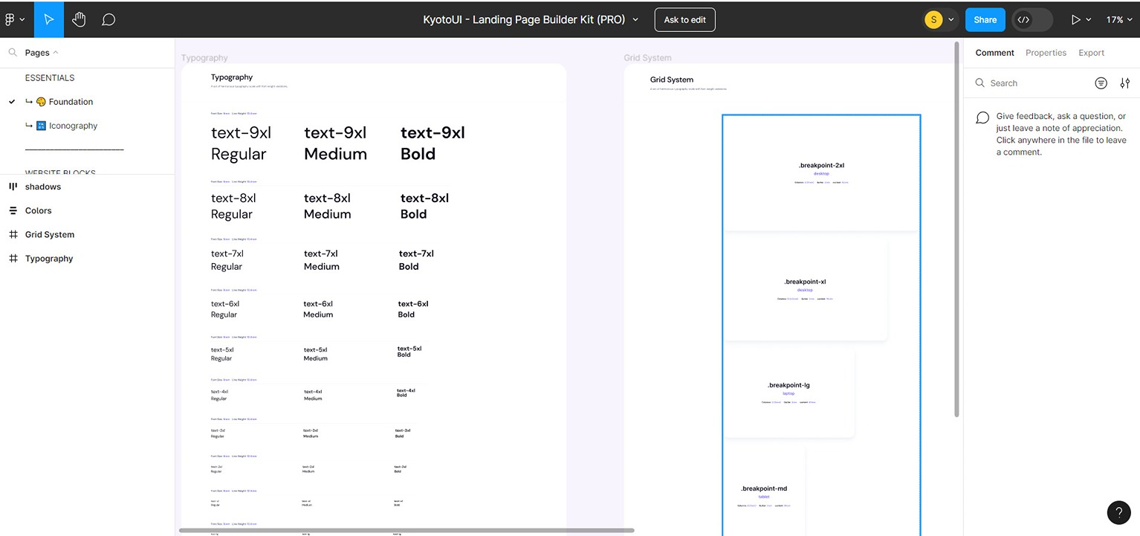This screenshot has width=1140, height=536.
Task: Click the shadows page bar-chart icon
Action: point(13,186)
